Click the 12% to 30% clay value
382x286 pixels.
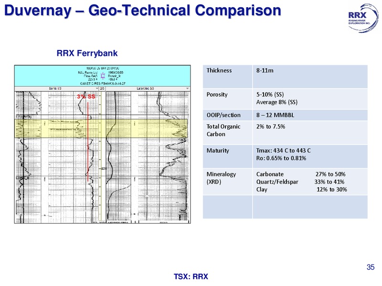click(331, 189)
